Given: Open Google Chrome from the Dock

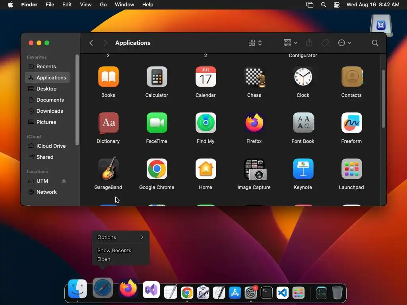Looking at the screenshot, I should [x=187, y=293].
